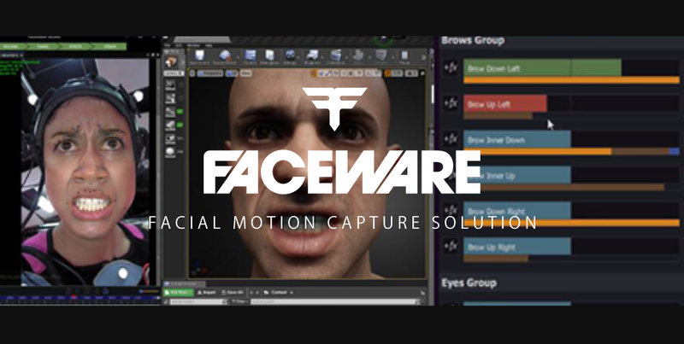684x344 pixels.
Task: Click the asset search field in Content Browser
Action: click(335, 301)
